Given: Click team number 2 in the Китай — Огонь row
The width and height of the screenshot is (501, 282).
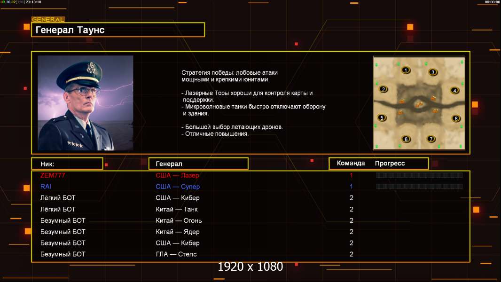Looking at the screenshot, I should (x=351, y=220).
